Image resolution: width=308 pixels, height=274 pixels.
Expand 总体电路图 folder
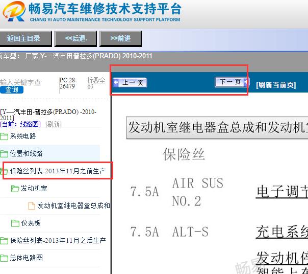tap(27, 258)
